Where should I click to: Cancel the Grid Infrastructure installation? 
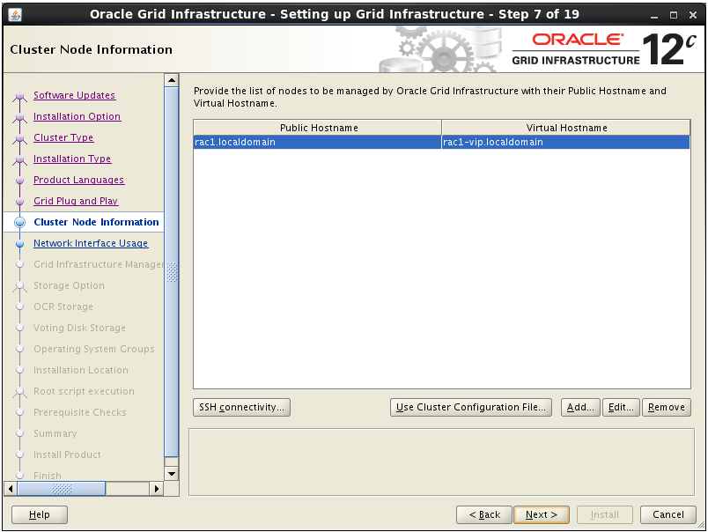pyautogui.click(x=668, y=515)
